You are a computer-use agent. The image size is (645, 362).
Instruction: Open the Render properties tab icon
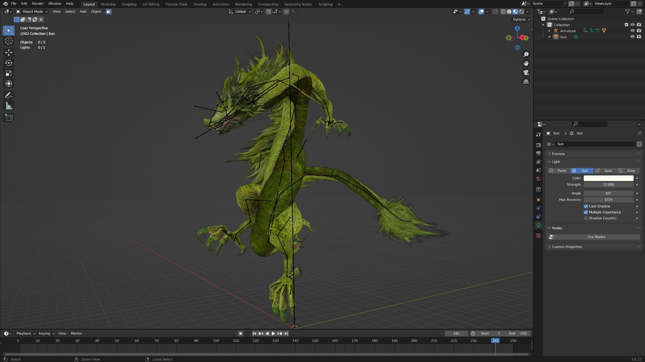(x=539, y=145)
